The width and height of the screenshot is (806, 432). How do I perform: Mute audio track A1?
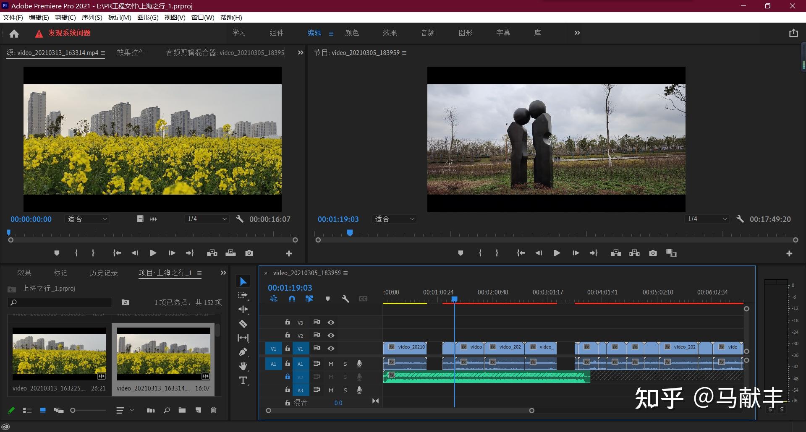pos(331,364)
